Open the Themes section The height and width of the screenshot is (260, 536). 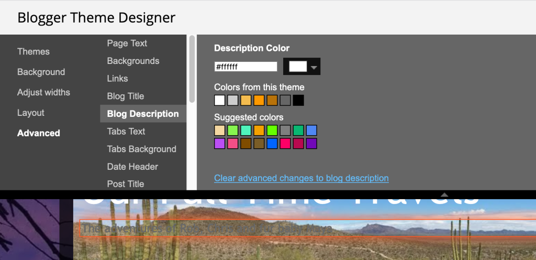pos(33,51)
